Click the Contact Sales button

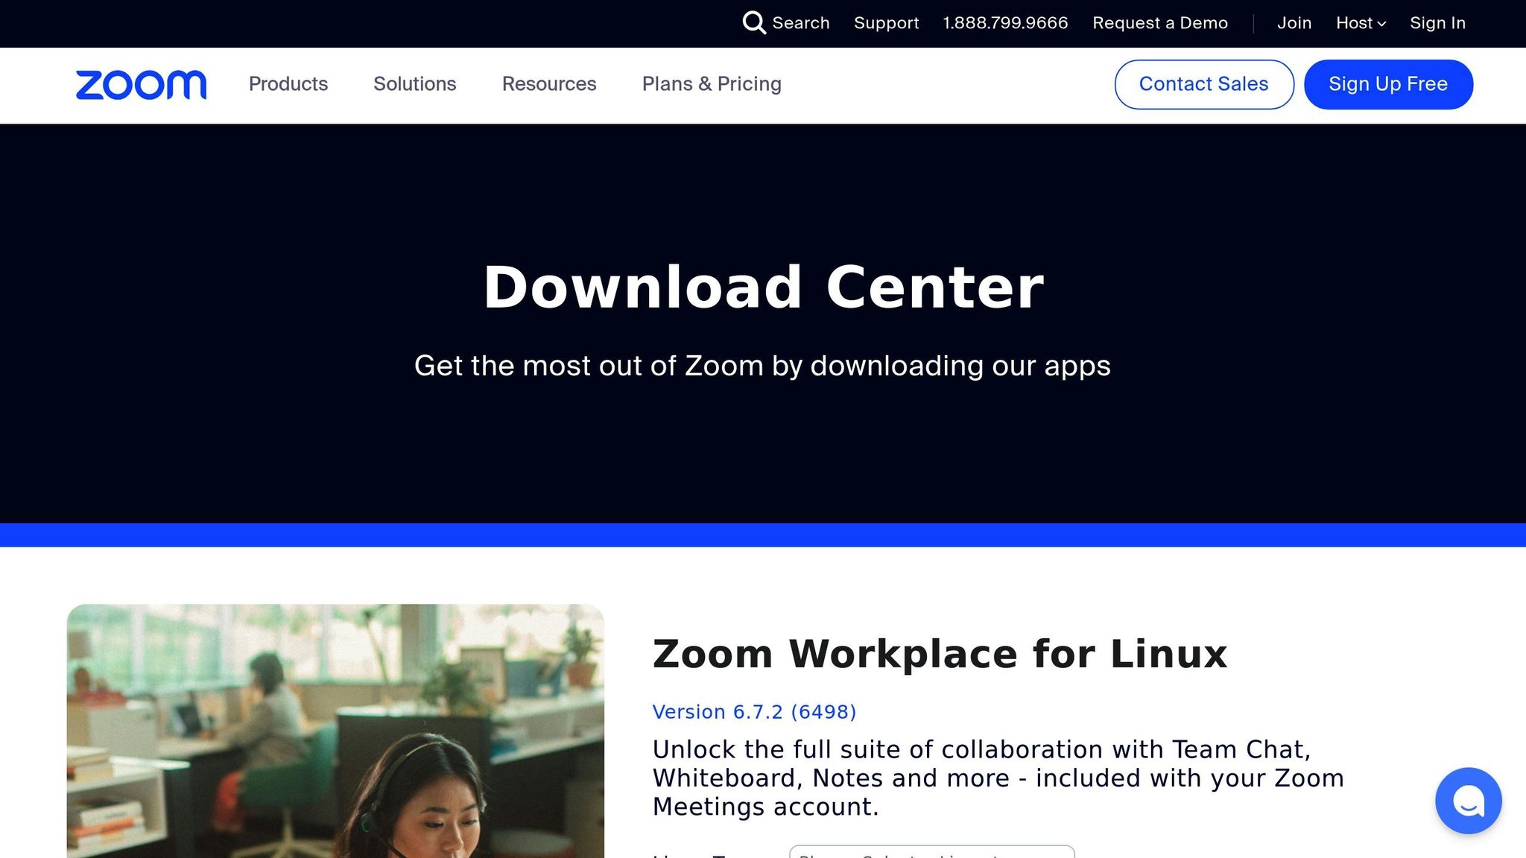coord(1203,84)
